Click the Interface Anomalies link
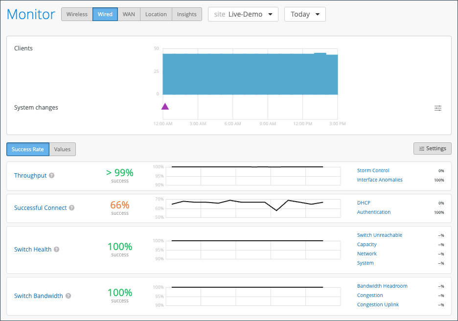 pyautogui.click(x=380, y=180)
